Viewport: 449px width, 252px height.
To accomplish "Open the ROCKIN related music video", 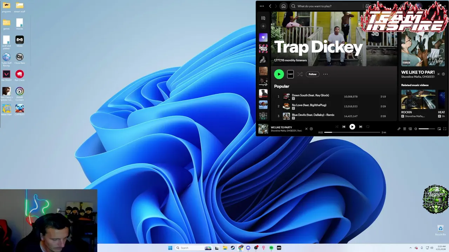I will tap(418, 99).
